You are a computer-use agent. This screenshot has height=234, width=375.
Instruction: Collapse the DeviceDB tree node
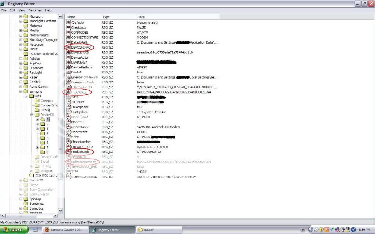pos(31,115)
